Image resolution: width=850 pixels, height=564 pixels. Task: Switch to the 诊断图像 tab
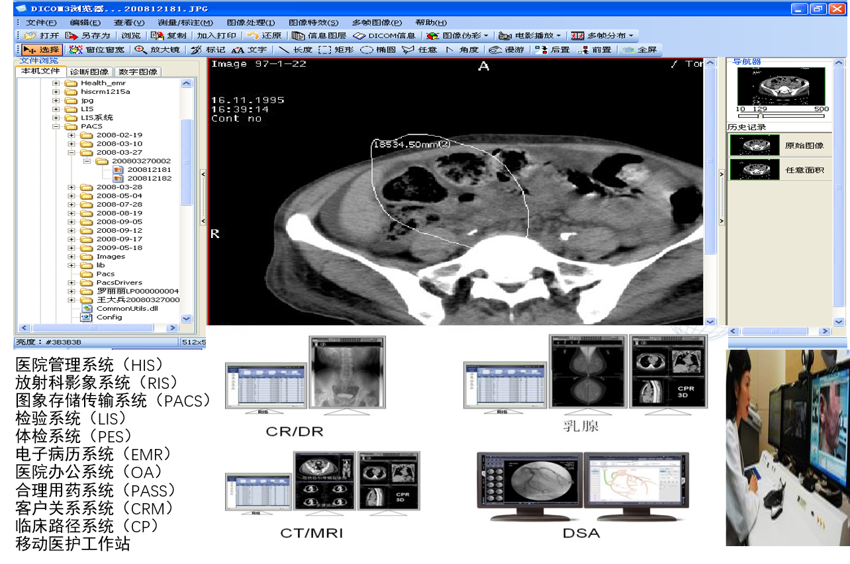coord(89,72)
